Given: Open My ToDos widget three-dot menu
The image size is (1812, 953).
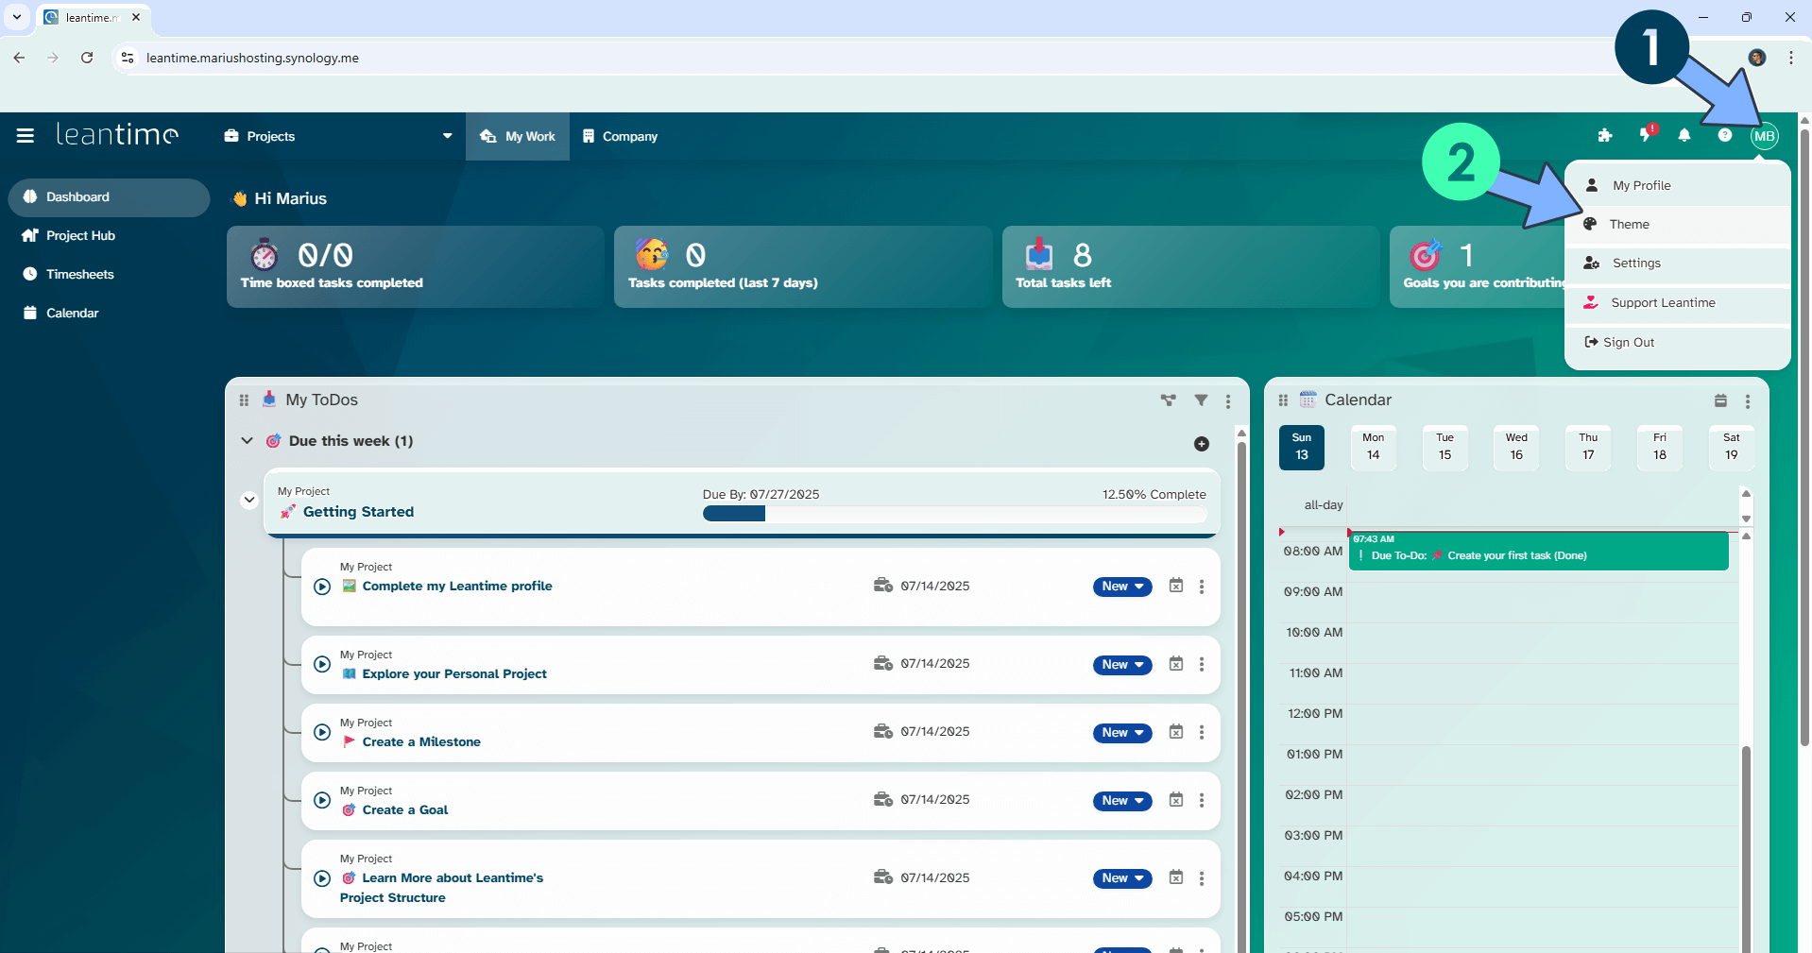Looking at the screenshot, I should (1228, 401).
